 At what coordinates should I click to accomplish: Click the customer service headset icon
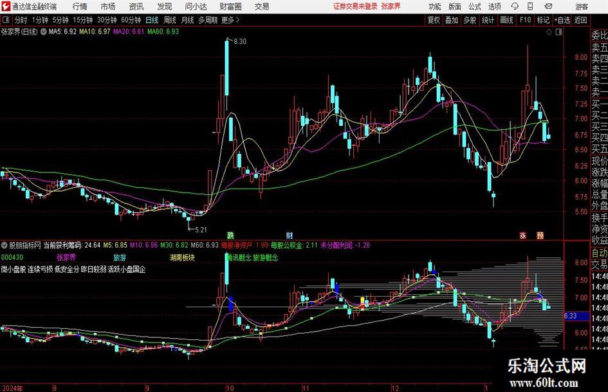[515, 6]
